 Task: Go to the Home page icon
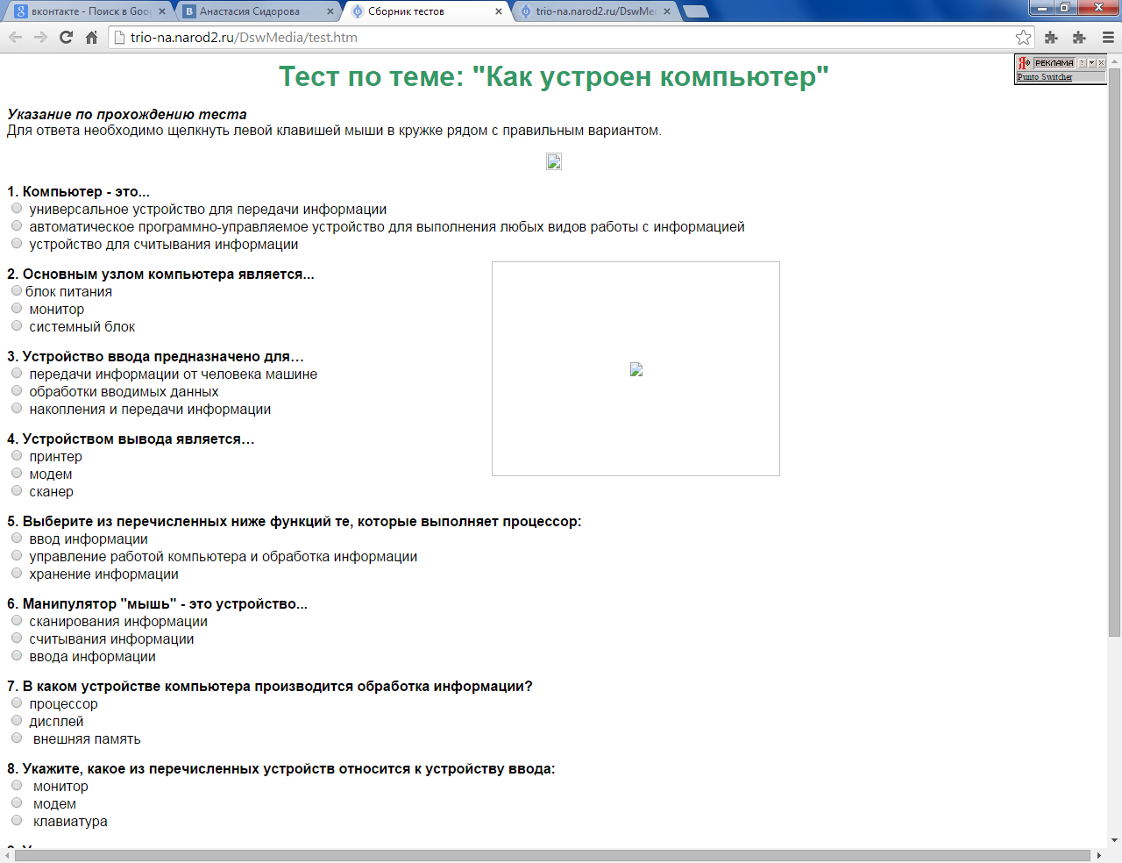point(91,37)
